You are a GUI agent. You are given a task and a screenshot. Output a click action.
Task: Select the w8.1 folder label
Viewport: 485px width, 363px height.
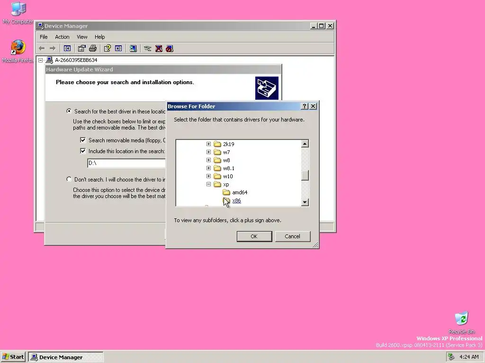click(x=229, y=168)
